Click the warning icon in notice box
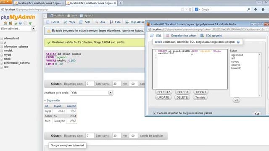Image resolution: width=269 pixels, height=151 pixels. point(49,31)
